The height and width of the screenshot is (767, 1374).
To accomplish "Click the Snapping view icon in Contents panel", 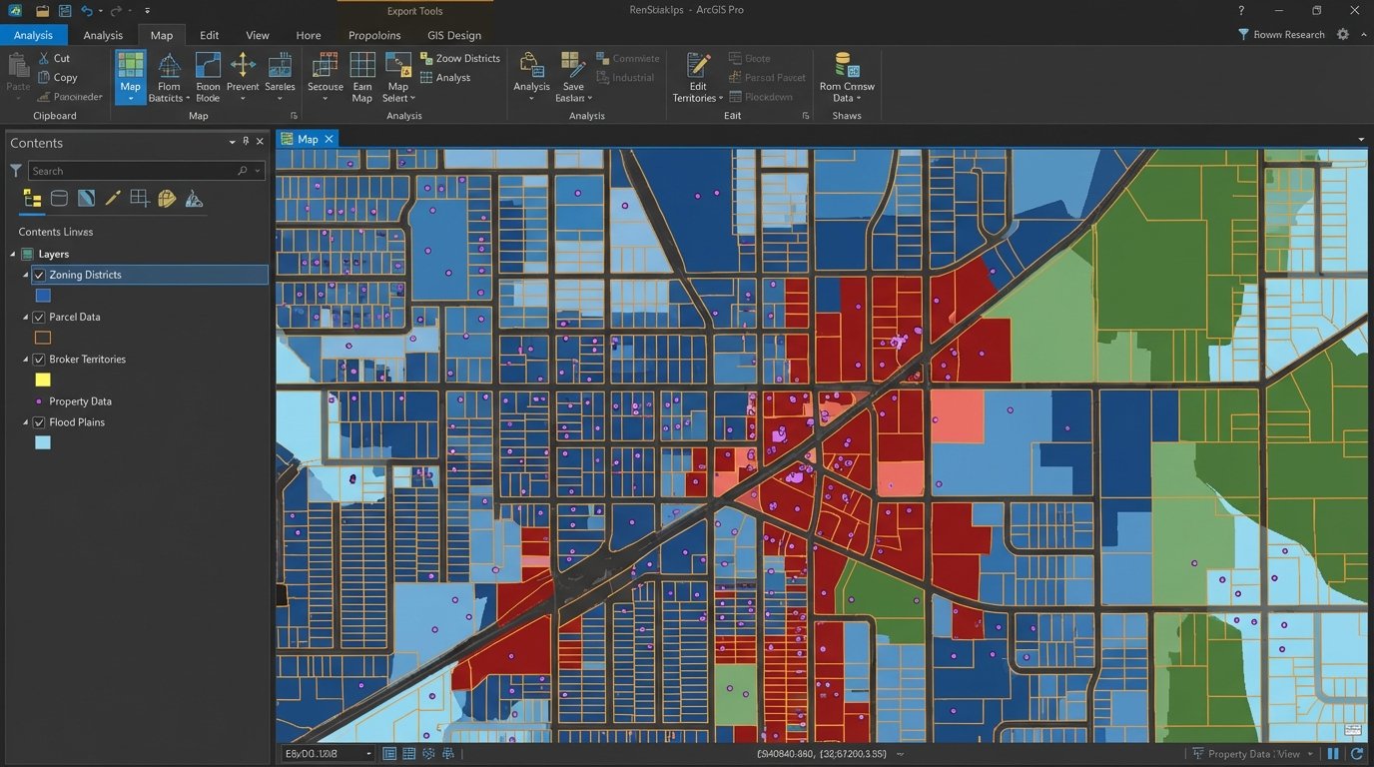I will pyautogui.click(x=141, y=198).
